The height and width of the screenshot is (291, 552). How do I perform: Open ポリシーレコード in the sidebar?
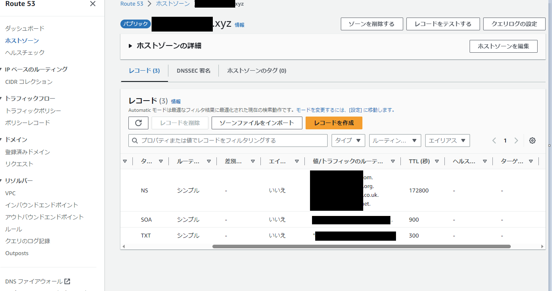pyautogui.click(x=28, y=123)
